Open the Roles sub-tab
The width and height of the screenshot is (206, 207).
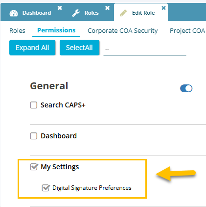point(17,31)
